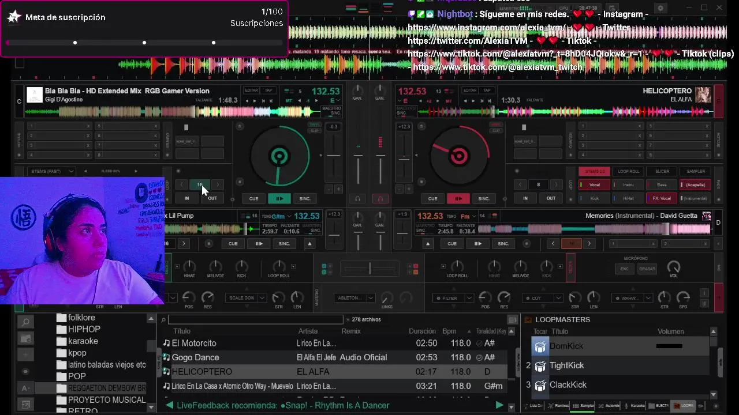The image size is (739, 415).
Task: Toggle the FX: Vocal pad
Action: click(662, 198)
